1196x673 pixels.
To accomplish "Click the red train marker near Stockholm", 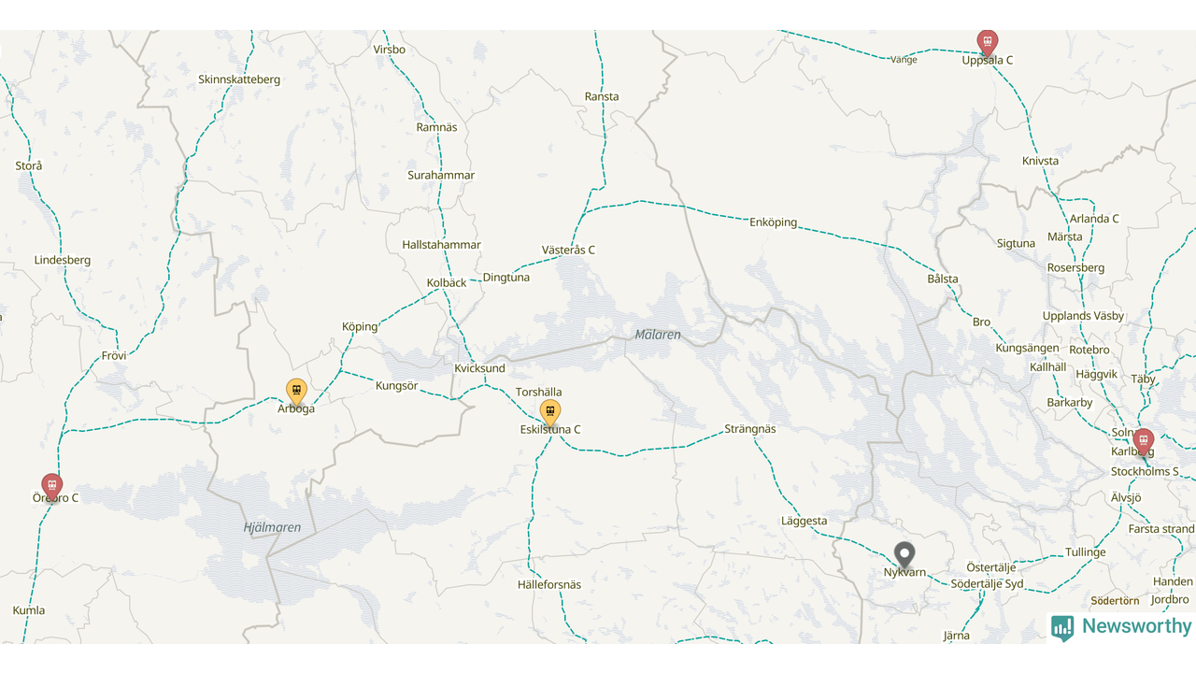I will 1144,441.
